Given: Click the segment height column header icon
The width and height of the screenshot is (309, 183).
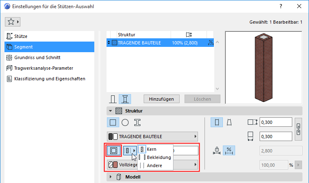Looking at the screenshot, I should click(x=189, y=35).
